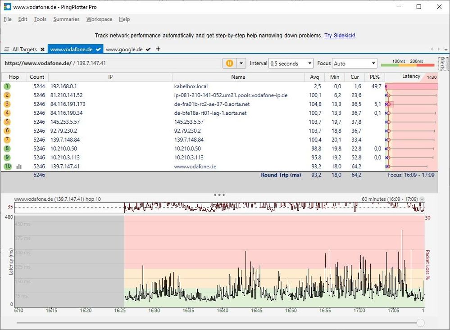Click the hop 3 orange circle icon
This screenshot has width=450, height=330.
[x=7, y=104]
